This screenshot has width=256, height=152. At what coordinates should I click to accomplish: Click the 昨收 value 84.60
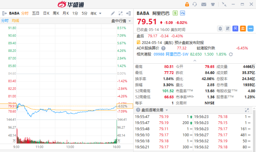click(x=210, y=73)
